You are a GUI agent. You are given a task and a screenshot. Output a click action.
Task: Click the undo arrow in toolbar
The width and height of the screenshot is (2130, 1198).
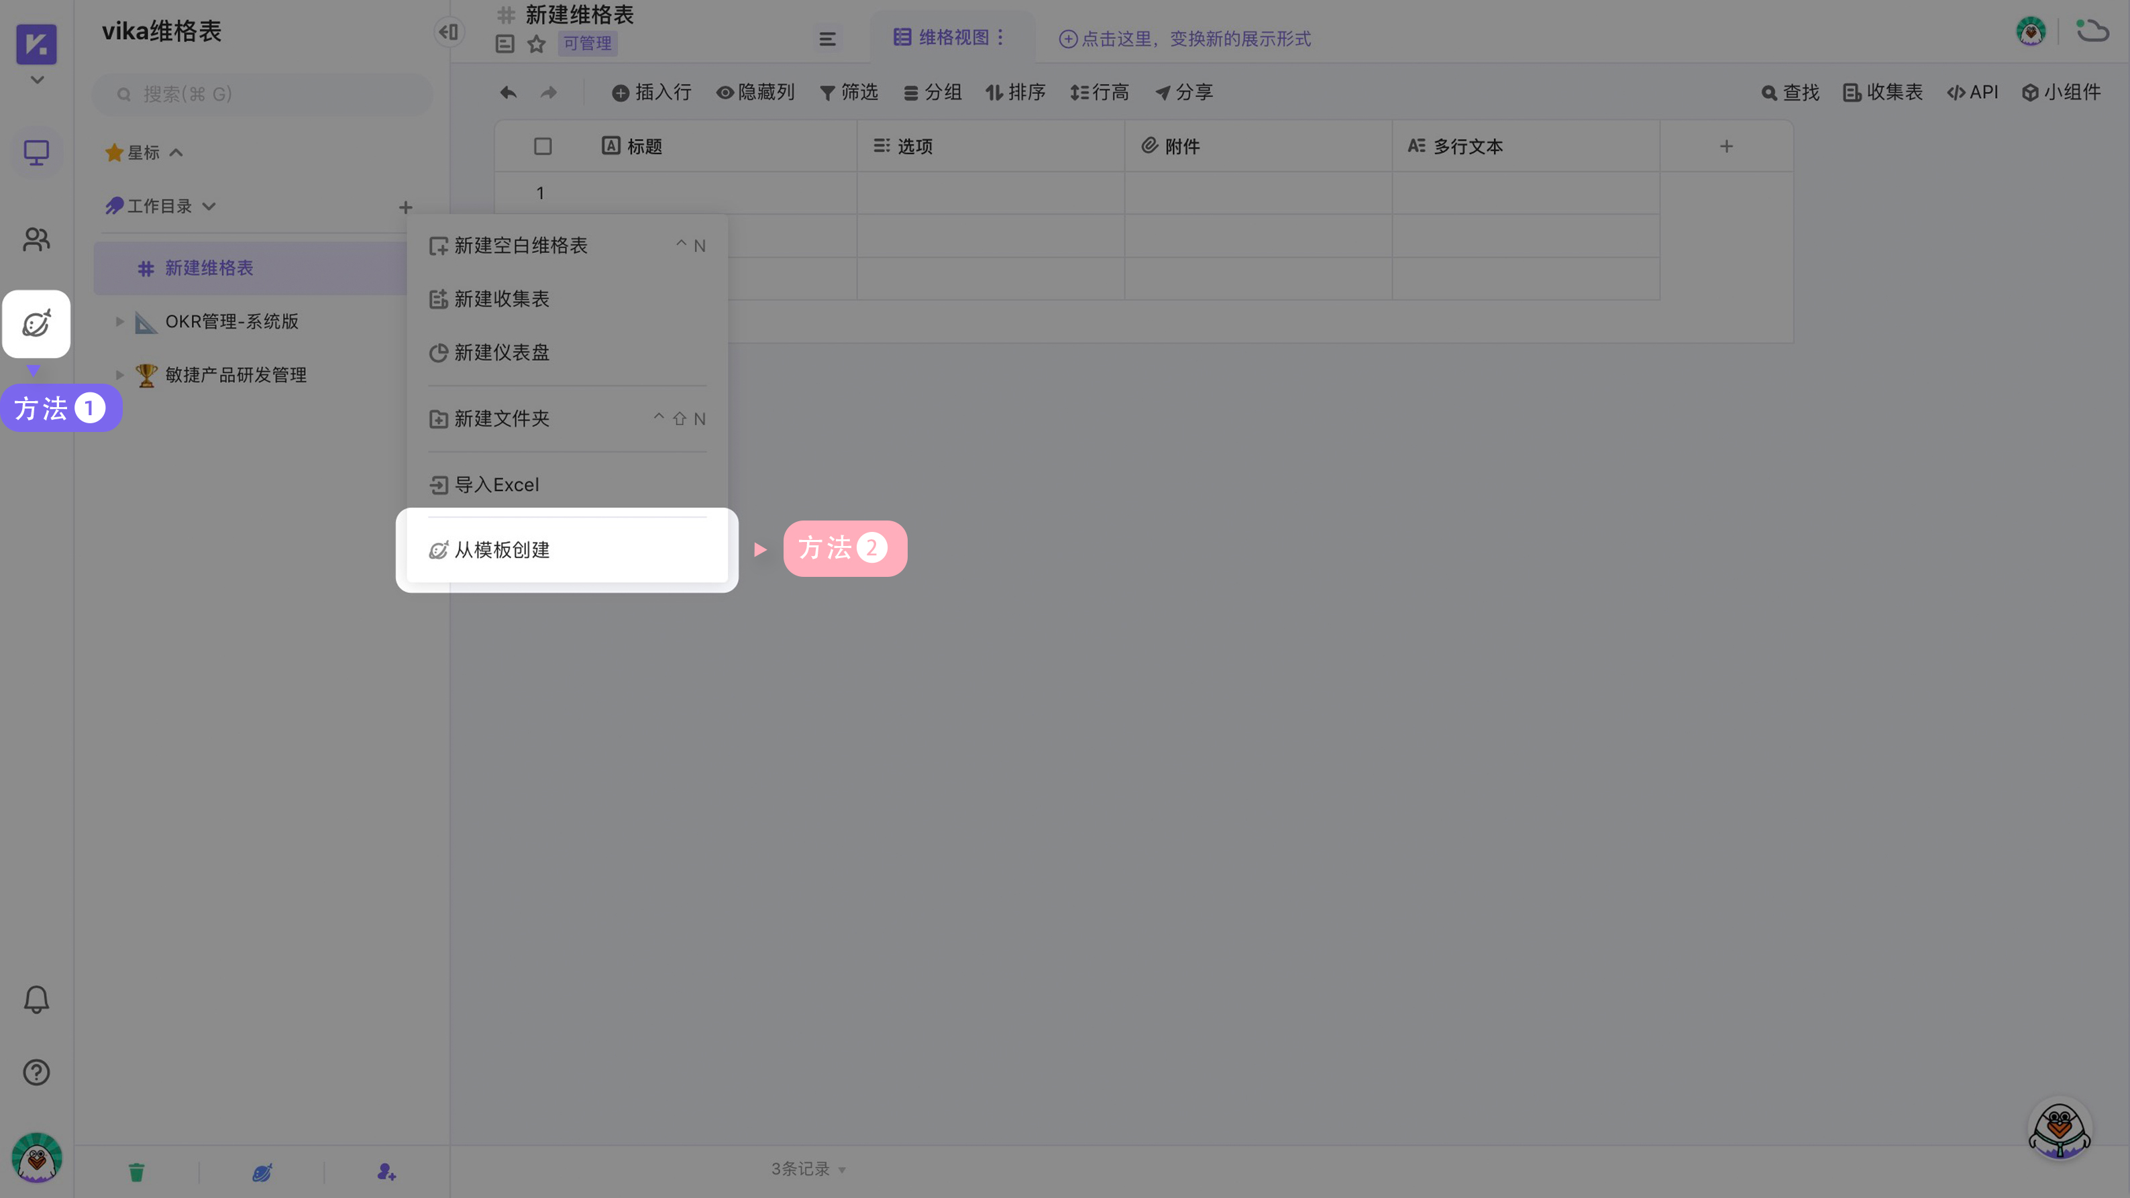click(x=509, y=93)
